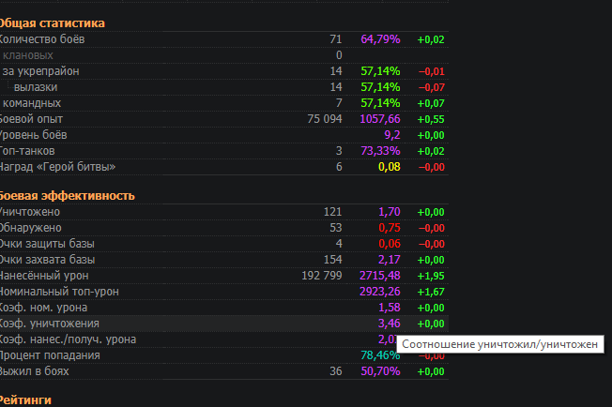Select the «Наград «Герой битвы»» row
This screenshot has height=407, width=612.
click(x=58, y=167)
